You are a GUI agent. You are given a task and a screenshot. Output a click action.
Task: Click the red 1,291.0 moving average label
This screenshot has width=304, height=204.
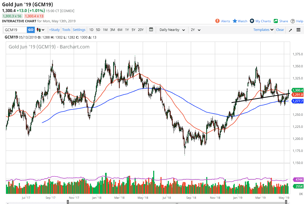(x=297, y=95)
